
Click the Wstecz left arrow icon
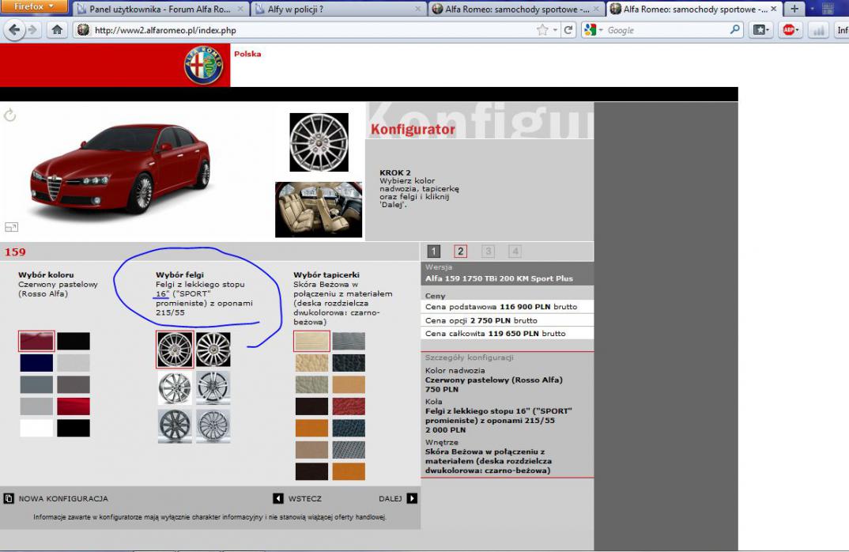(277, 498)
